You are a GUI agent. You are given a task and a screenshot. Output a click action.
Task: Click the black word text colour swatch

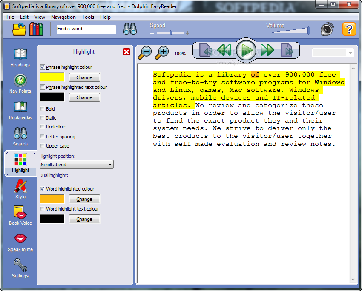pyautogui.click(x=52, y=219)
